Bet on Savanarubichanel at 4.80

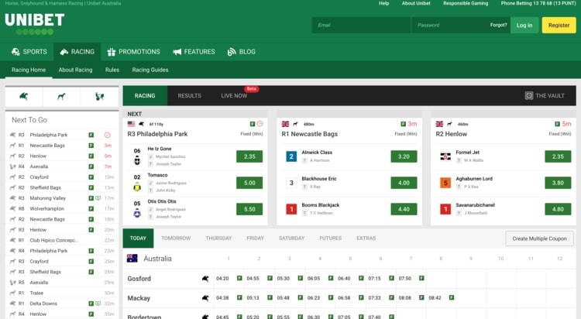pos(558,209)
